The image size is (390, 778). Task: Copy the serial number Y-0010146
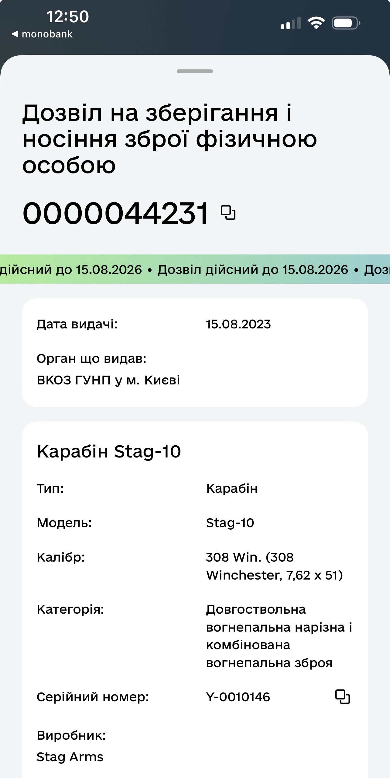pyautogui.click(x=342, y=696)
